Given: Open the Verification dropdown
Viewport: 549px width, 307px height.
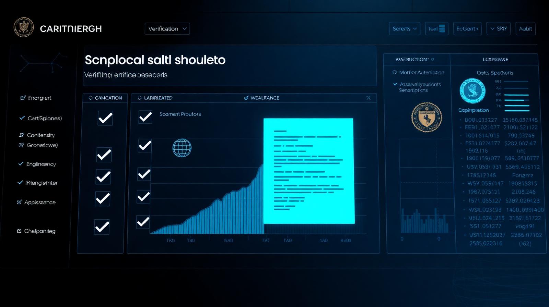Looking at the screenshot, I should (167, 29).
